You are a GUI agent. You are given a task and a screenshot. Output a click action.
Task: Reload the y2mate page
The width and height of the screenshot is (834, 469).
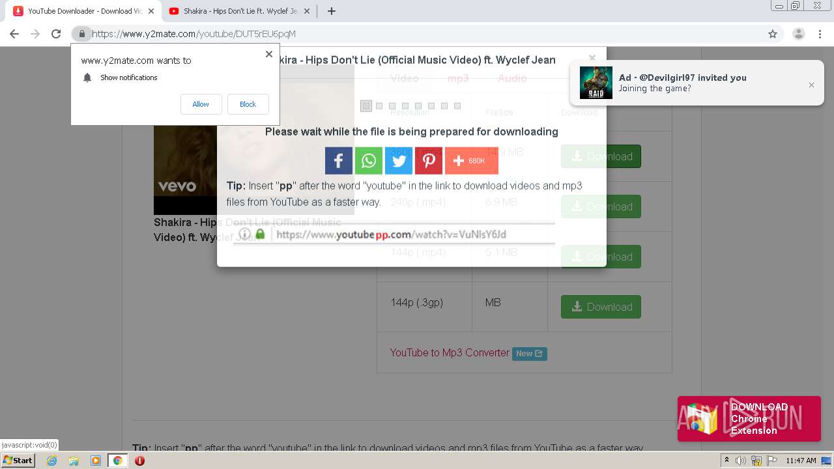[56, 34]
